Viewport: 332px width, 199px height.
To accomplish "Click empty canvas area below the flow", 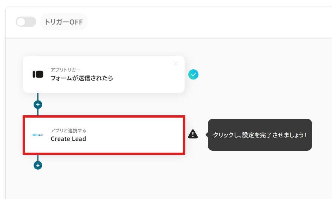I will coord(170,181).
